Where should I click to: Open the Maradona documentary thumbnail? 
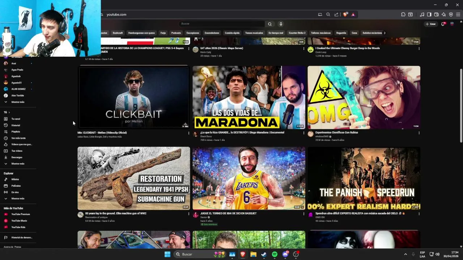point(249,97)
